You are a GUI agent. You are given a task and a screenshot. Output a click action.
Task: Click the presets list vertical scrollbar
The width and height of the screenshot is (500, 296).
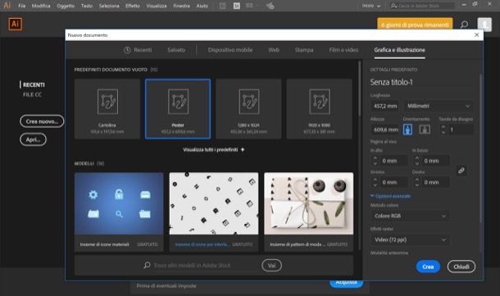tap(360, 89)
